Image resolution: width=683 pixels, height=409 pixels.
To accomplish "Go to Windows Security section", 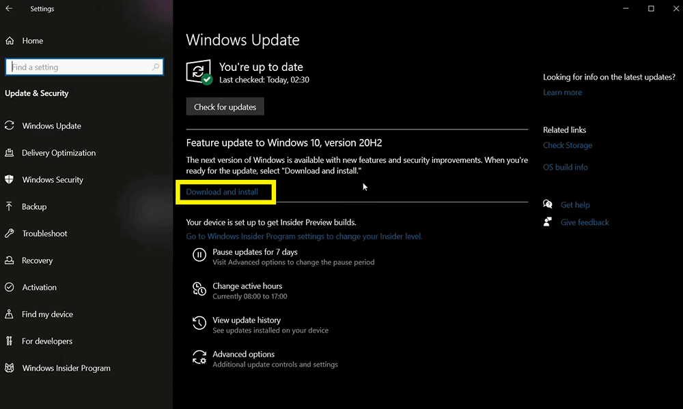I will (x=53, y=179).
